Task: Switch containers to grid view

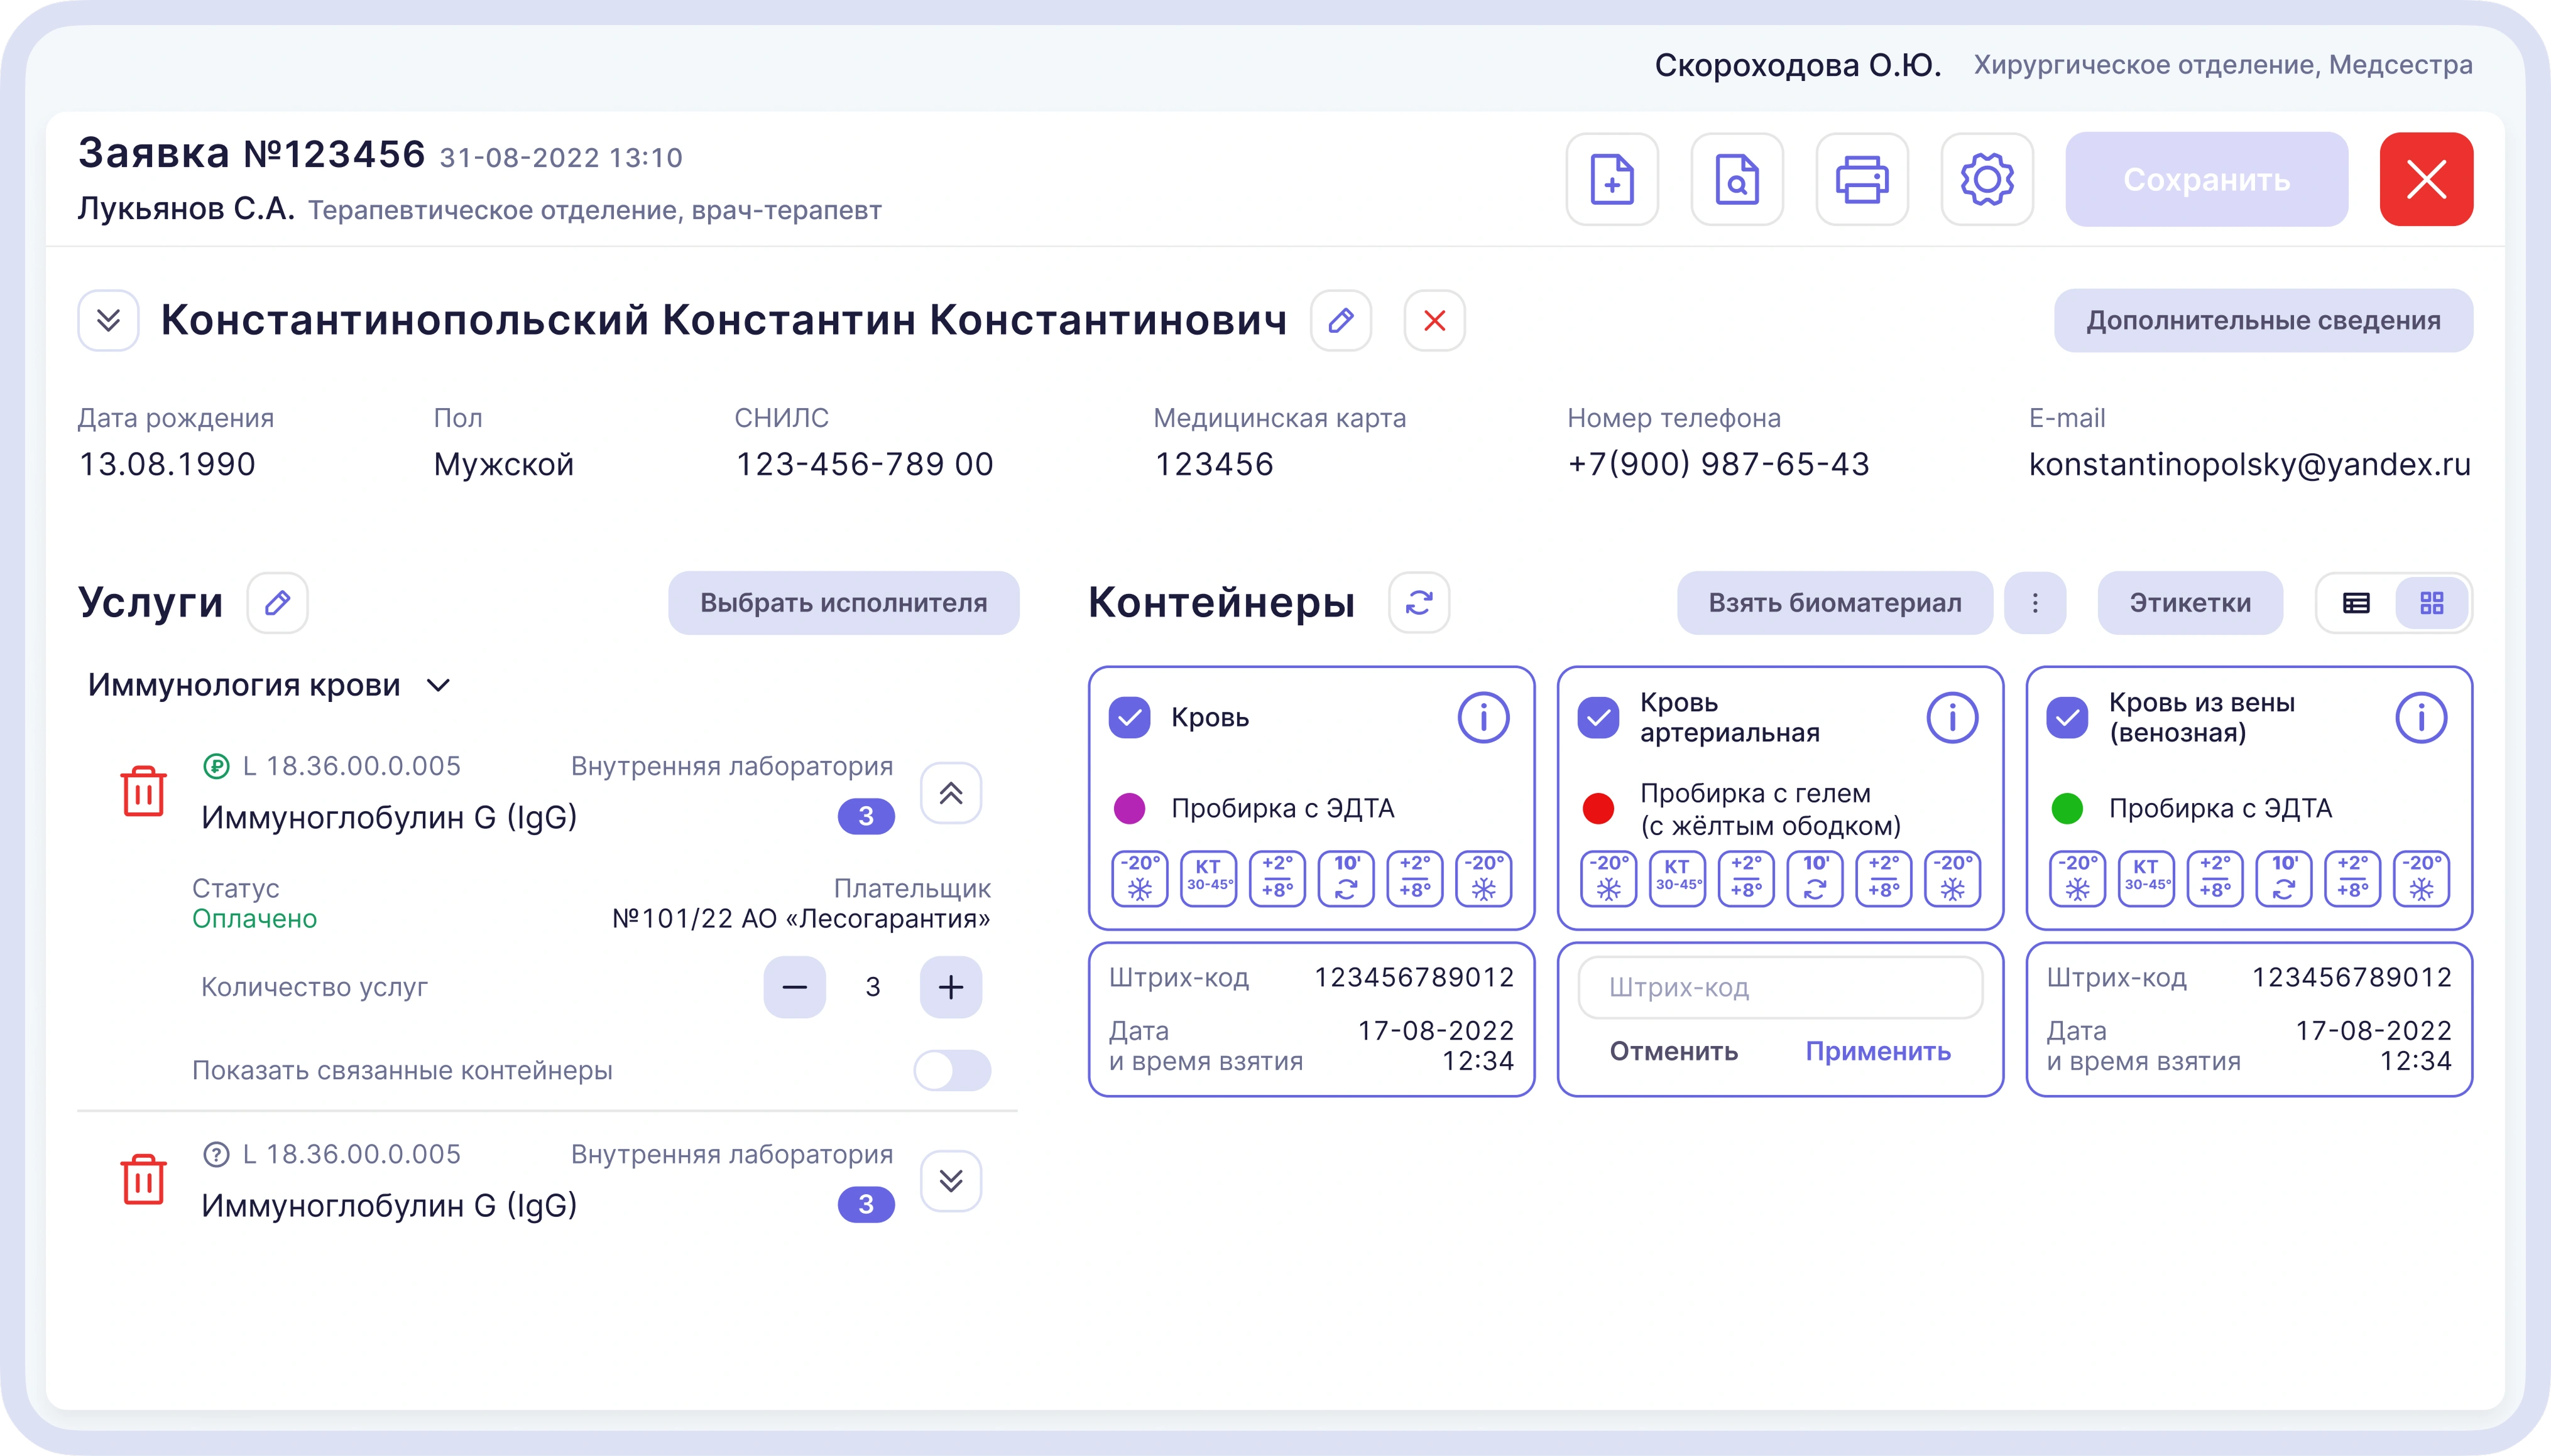Action: [2432, 603]
